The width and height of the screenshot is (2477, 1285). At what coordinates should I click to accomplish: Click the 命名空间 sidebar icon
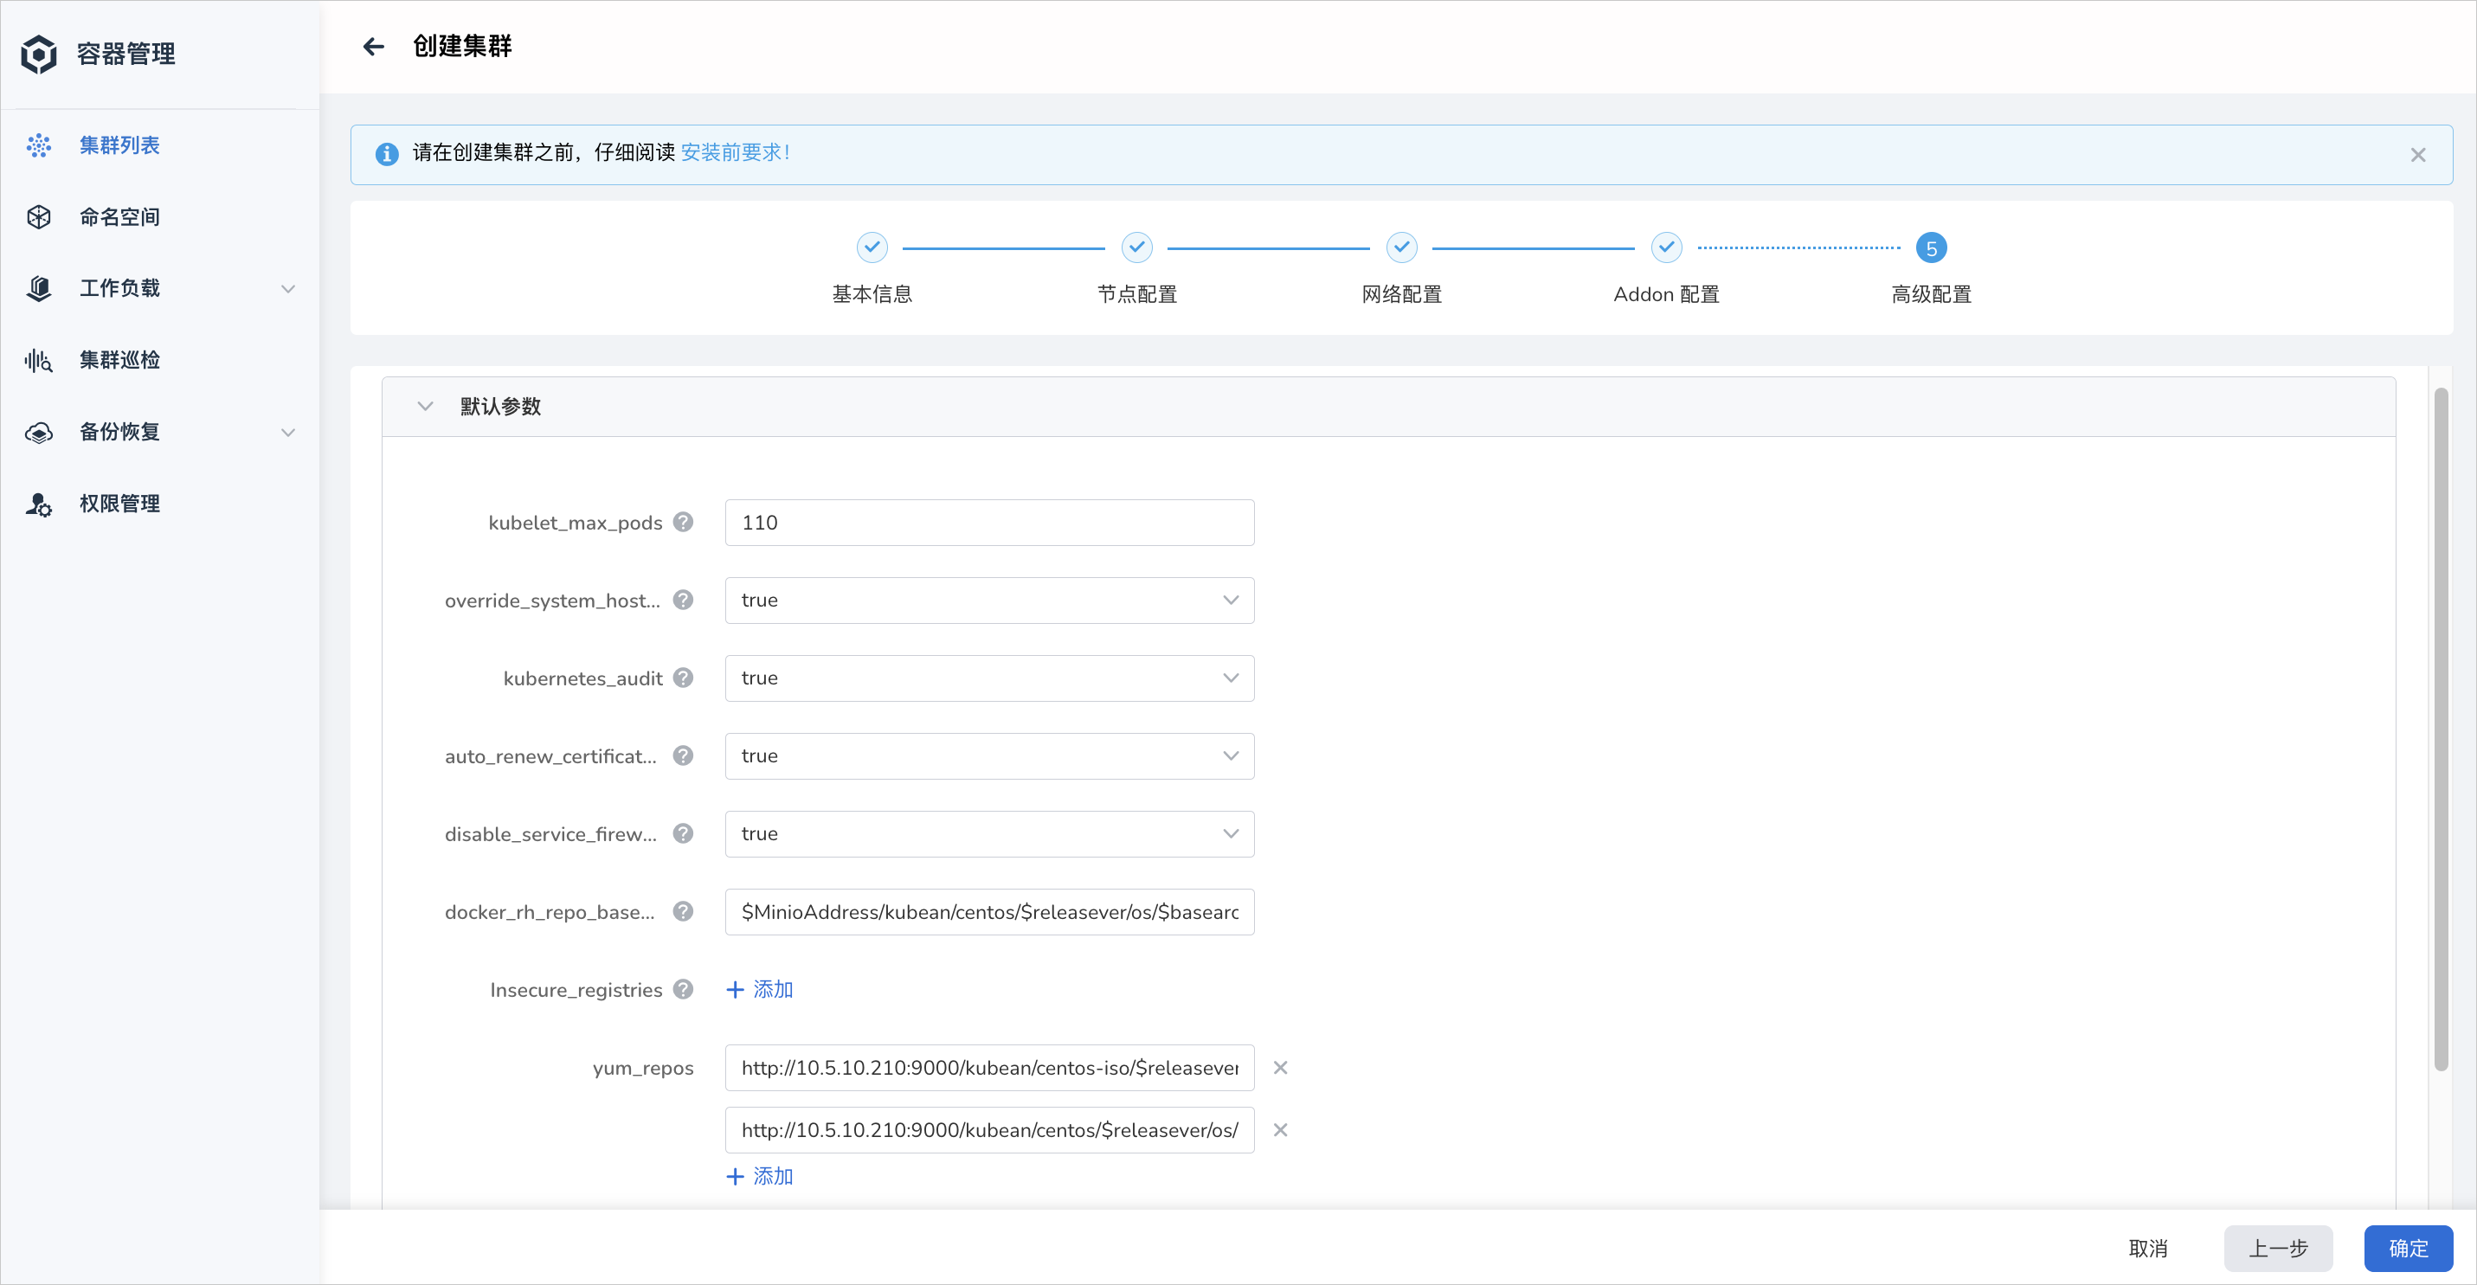pos(39,215)
